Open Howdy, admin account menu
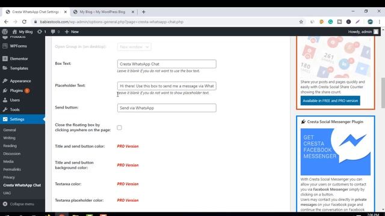 (x=363, y=32)
